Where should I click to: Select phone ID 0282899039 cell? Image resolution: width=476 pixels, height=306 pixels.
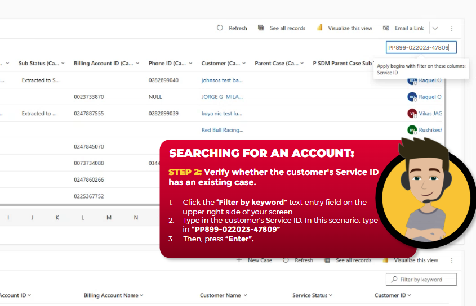pyautogui.click(x=163, y=114)
